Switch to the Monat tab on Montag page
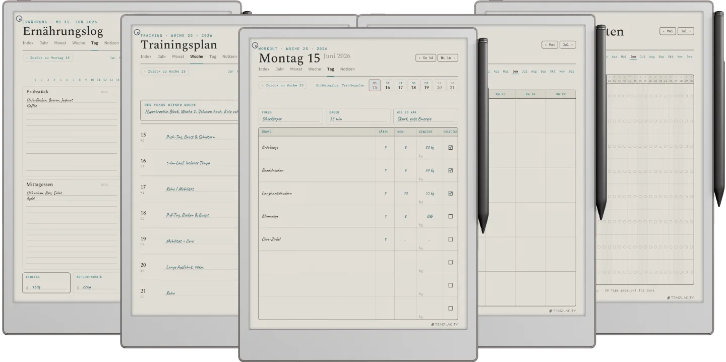The image size is (726, 362). pos(296,69)
